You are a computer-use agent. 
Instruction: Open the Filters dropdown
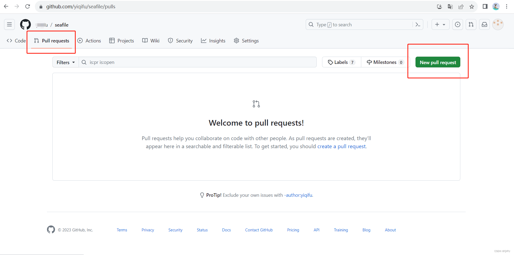point(65,62)
